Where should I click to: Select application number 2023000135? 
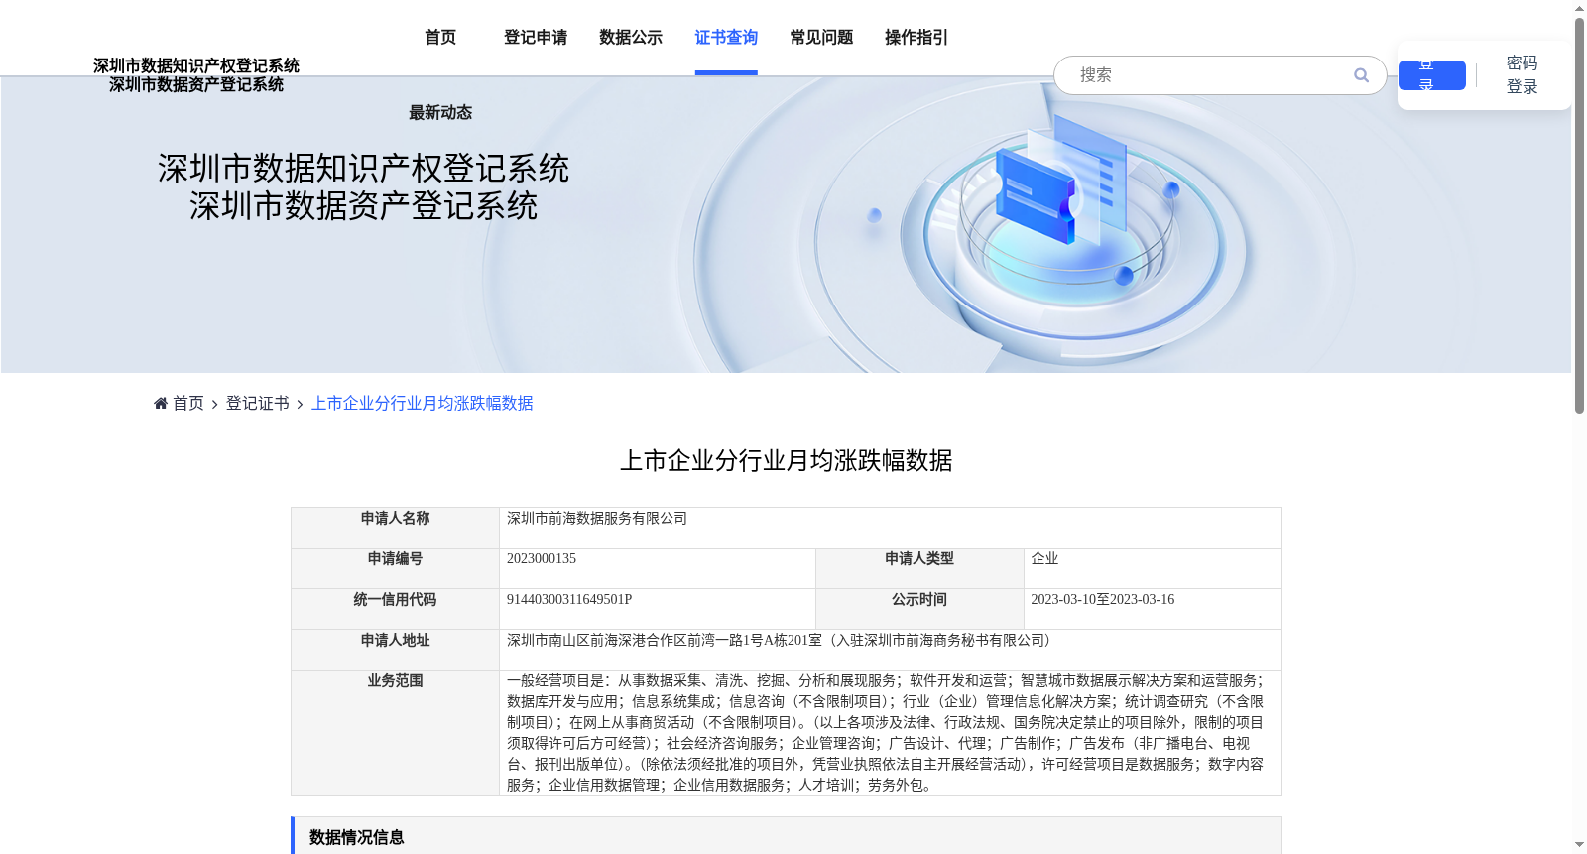click(542, 559)
